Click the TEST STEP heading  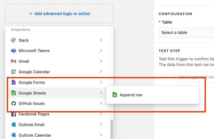click(x=169, y=51)
